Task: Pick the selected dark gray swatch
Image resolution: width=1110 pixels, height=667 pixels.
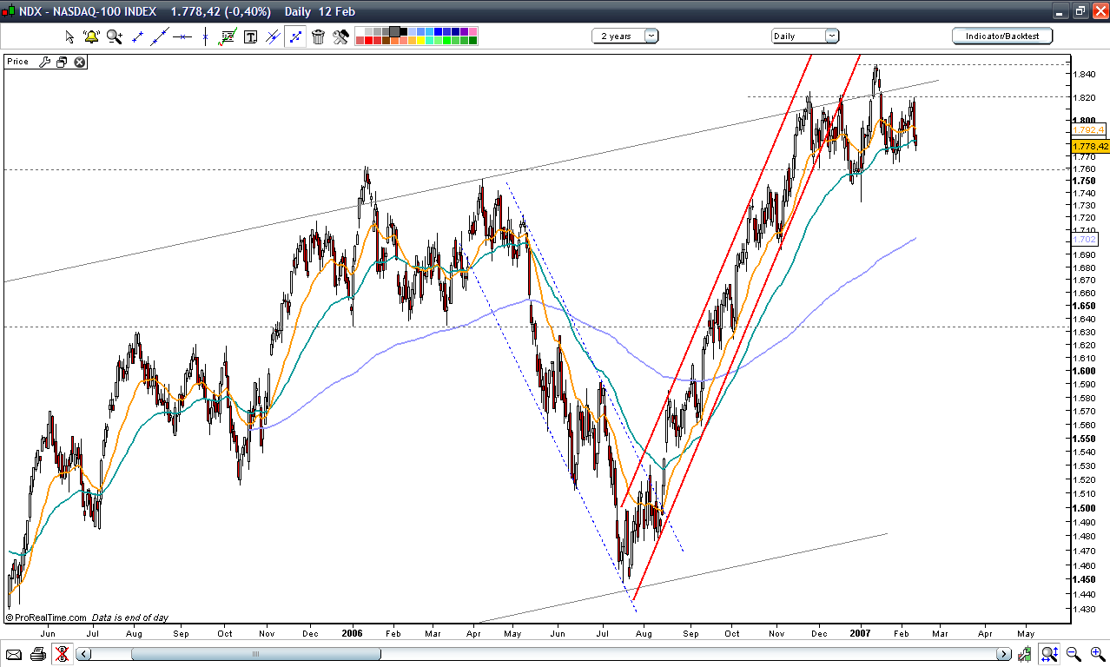Action: click(x=394, y=31)
